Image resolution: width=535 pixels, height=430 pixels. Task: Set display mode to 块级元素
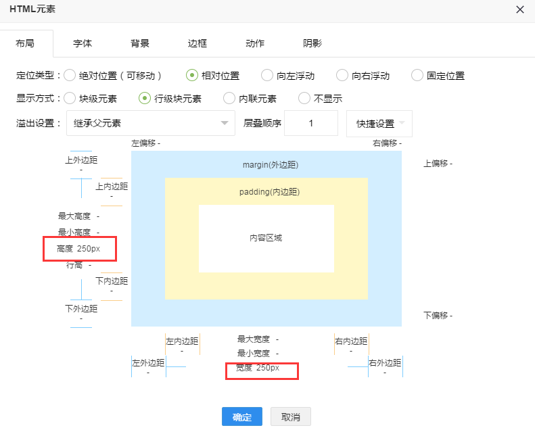(x=70, y=99)
